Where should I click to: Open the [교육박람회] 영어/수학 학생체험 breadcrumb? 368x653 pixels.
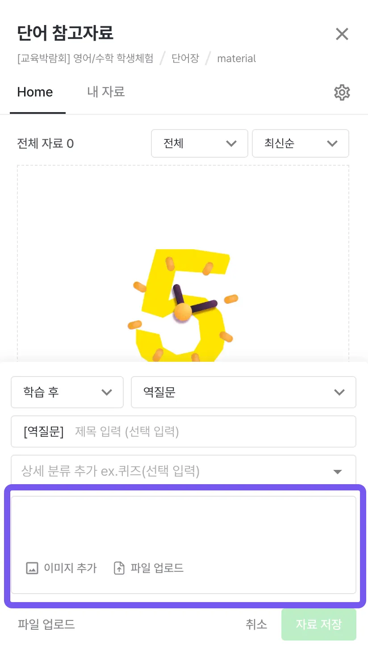point(85,59)
